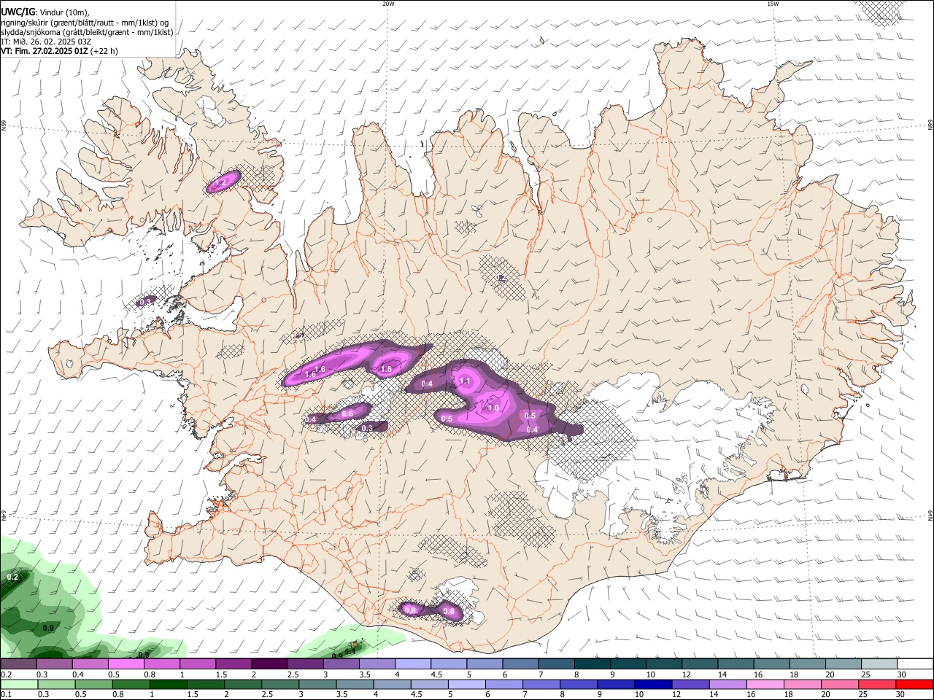Image resolution: width=934 pixels, height=700 pixels.
Task: Click the lower legend swatch between 3 and 3.5
Action: [x=317, y=685]
